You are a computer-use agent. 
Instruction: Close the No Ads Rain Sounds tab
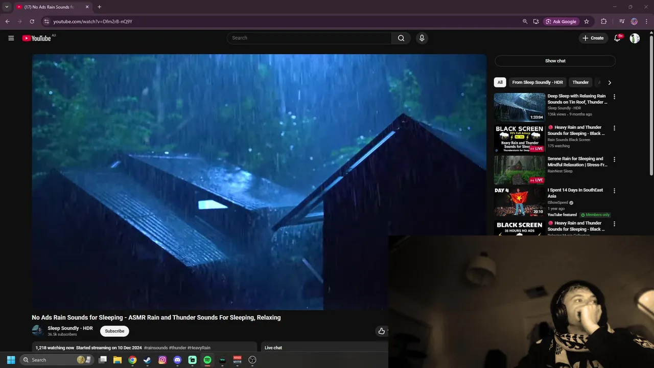tap(87, 7)
